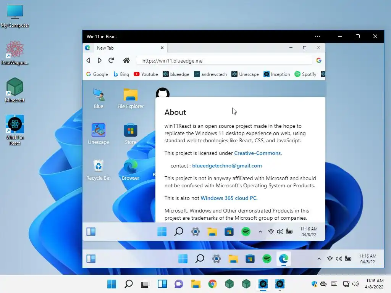Open Chat app on the host taskbar
391x293 pixels.
179,284
